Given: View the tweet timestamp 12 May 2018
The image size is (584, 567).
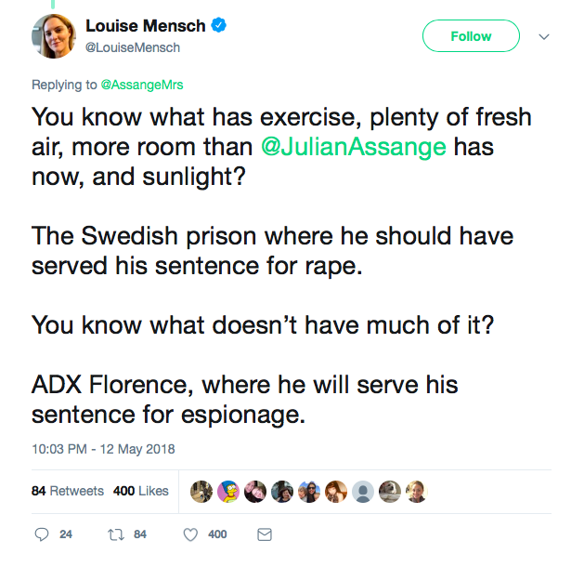Looking at the screenshot, I should (103, 449).
